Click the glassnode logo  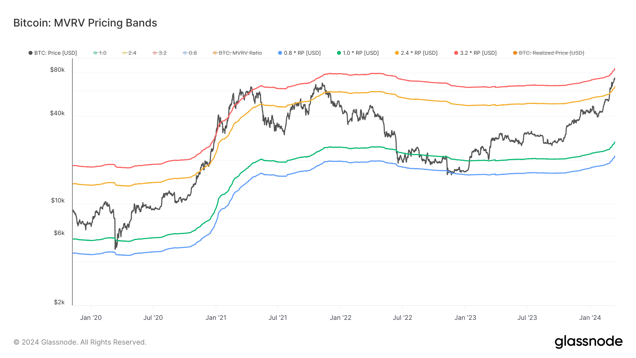[588, 342]
